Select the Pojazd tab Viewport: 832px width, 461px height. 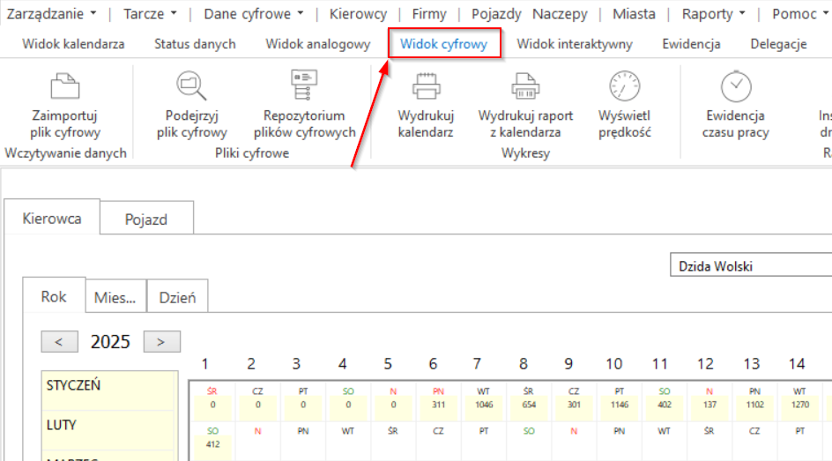[146, 219]
